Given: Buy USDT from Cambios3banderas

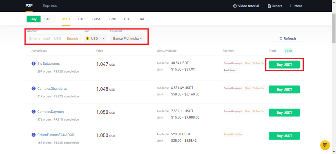Looking at the screenshot, I should (x=284, y=90).
